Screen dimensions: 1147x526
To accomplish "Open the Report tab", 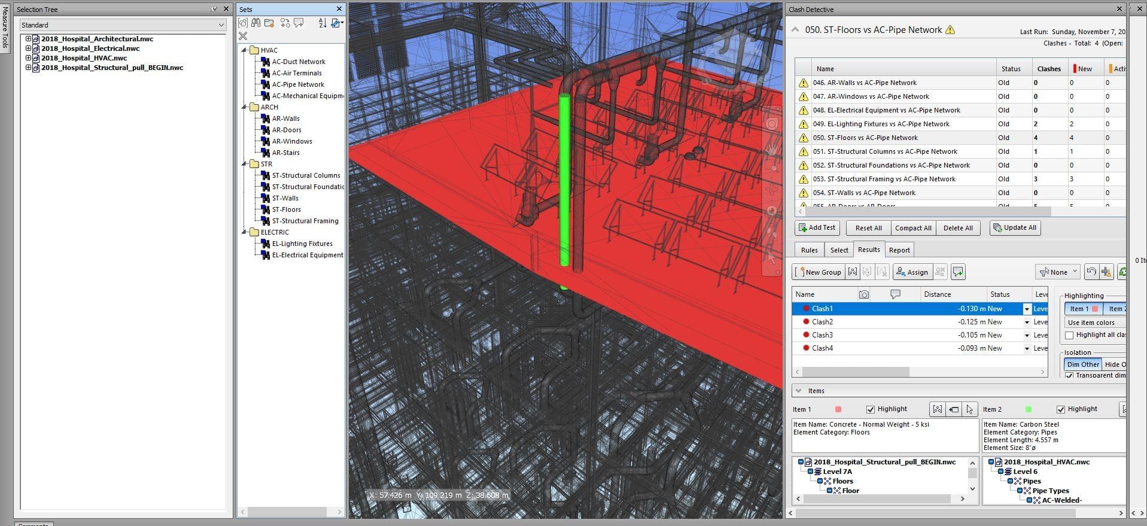I will [899, 250].
